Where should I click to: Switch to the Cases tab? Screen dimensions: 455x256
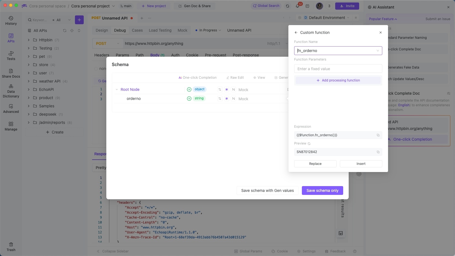point(137,30)
